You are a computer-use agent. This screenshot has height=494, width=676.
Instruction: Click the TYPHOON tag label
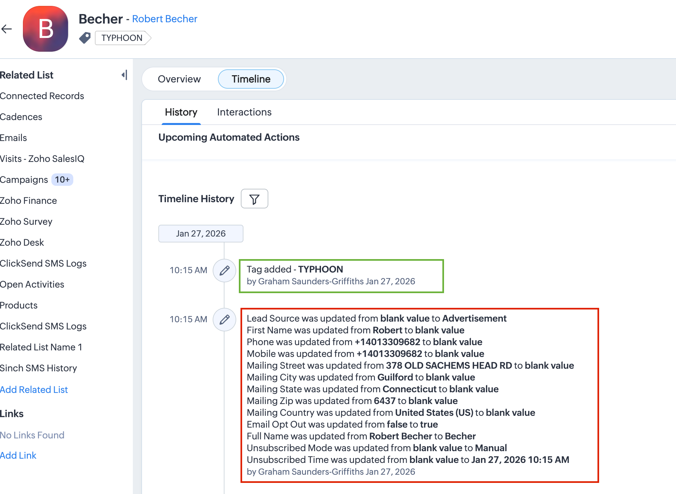[122, 38]
